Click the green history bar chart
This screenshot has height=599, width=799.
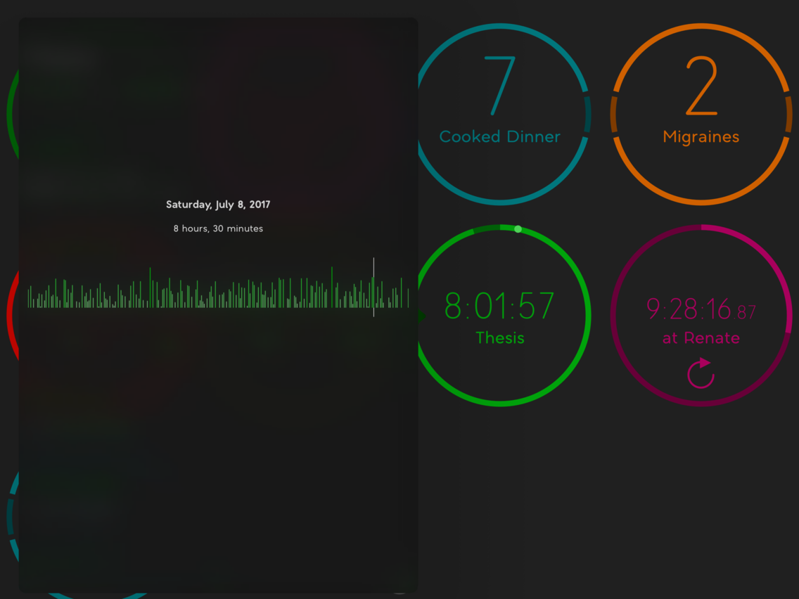218,288
